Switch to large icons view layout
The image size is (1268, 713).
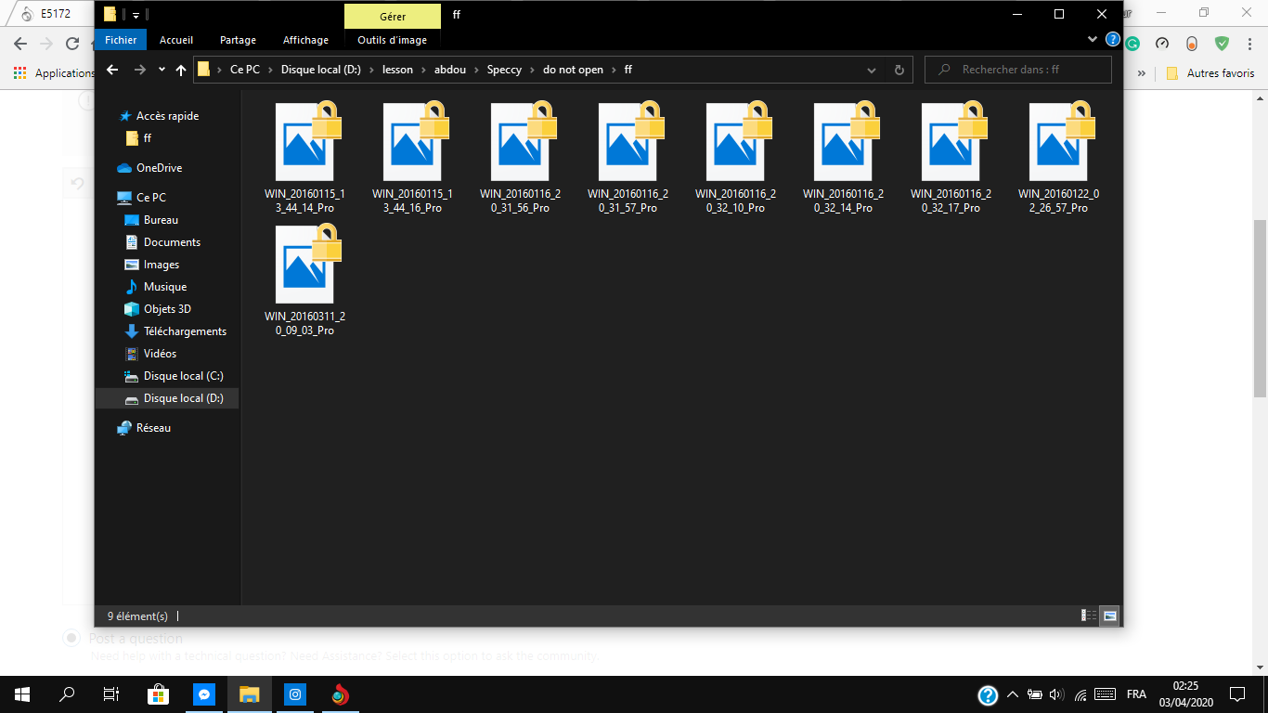pyautogui.click(x=1109, y=616)
